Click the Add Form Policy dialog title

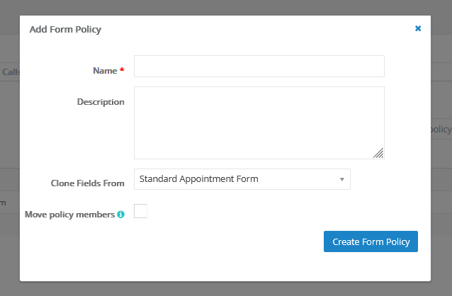coord(65,30)
